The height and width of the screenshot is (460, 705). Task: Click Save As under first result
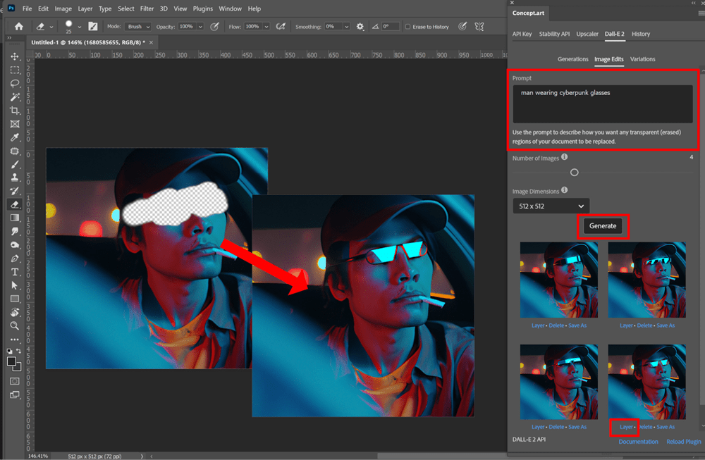click(x=577, y=325)
